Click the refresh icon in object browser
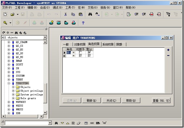 (4, 33)
